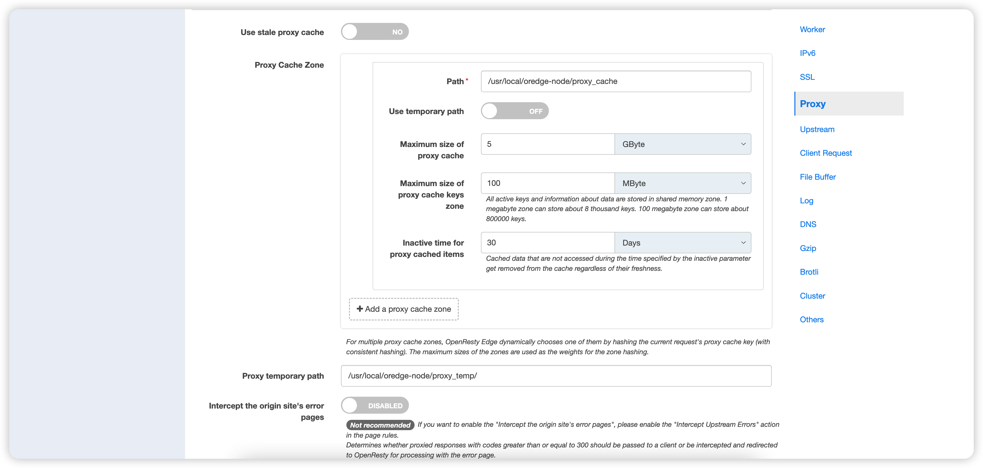Open the File Buffer section
983x468 pixels.
(818, 177)
